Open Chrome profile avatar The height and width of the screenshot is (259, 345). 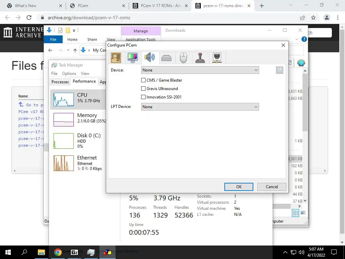pos(327,18)
